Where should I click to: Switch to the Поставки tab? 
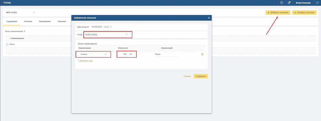coord(28,21)
